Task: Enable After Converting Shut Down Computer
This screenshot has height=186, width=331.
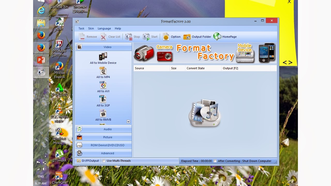Action: point(215,161)
